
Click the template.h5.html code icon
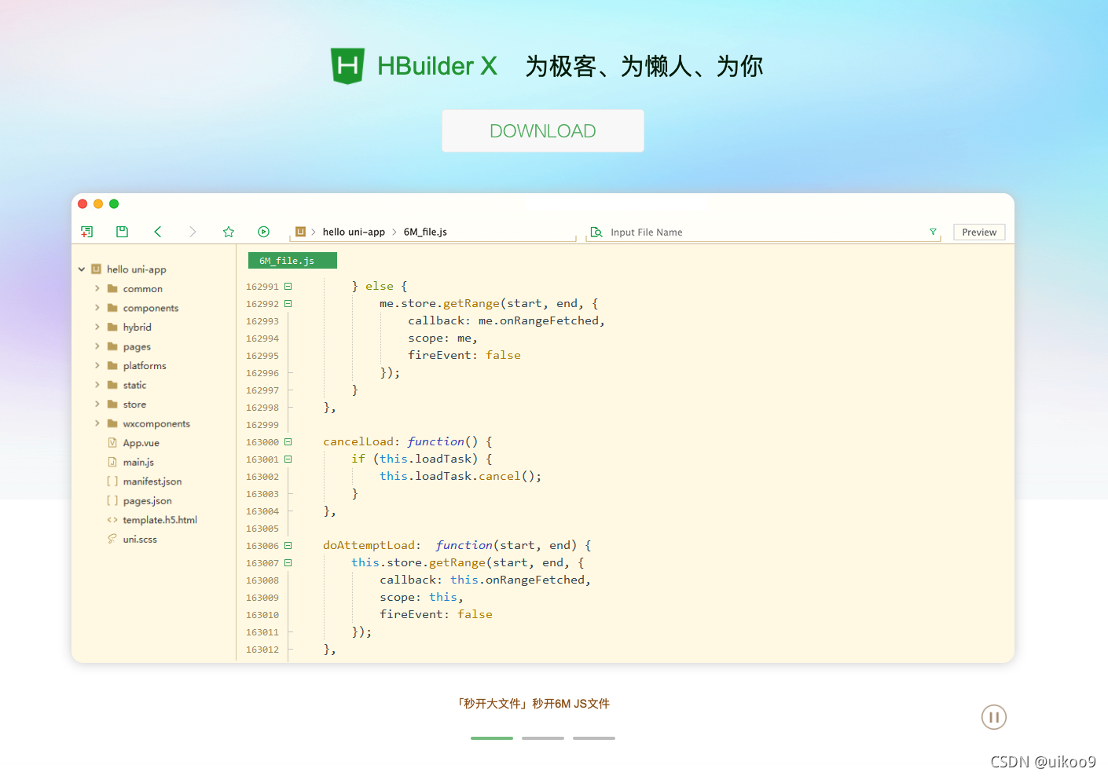[112, 520]
